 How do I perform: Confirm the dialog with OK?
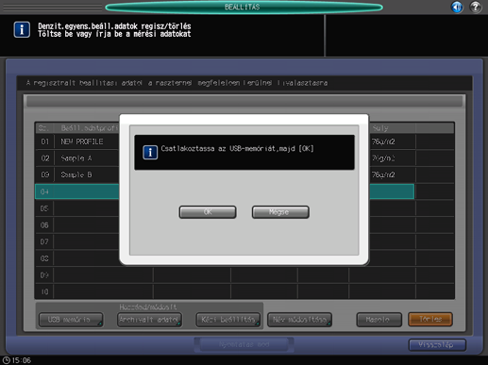point(208,212)
